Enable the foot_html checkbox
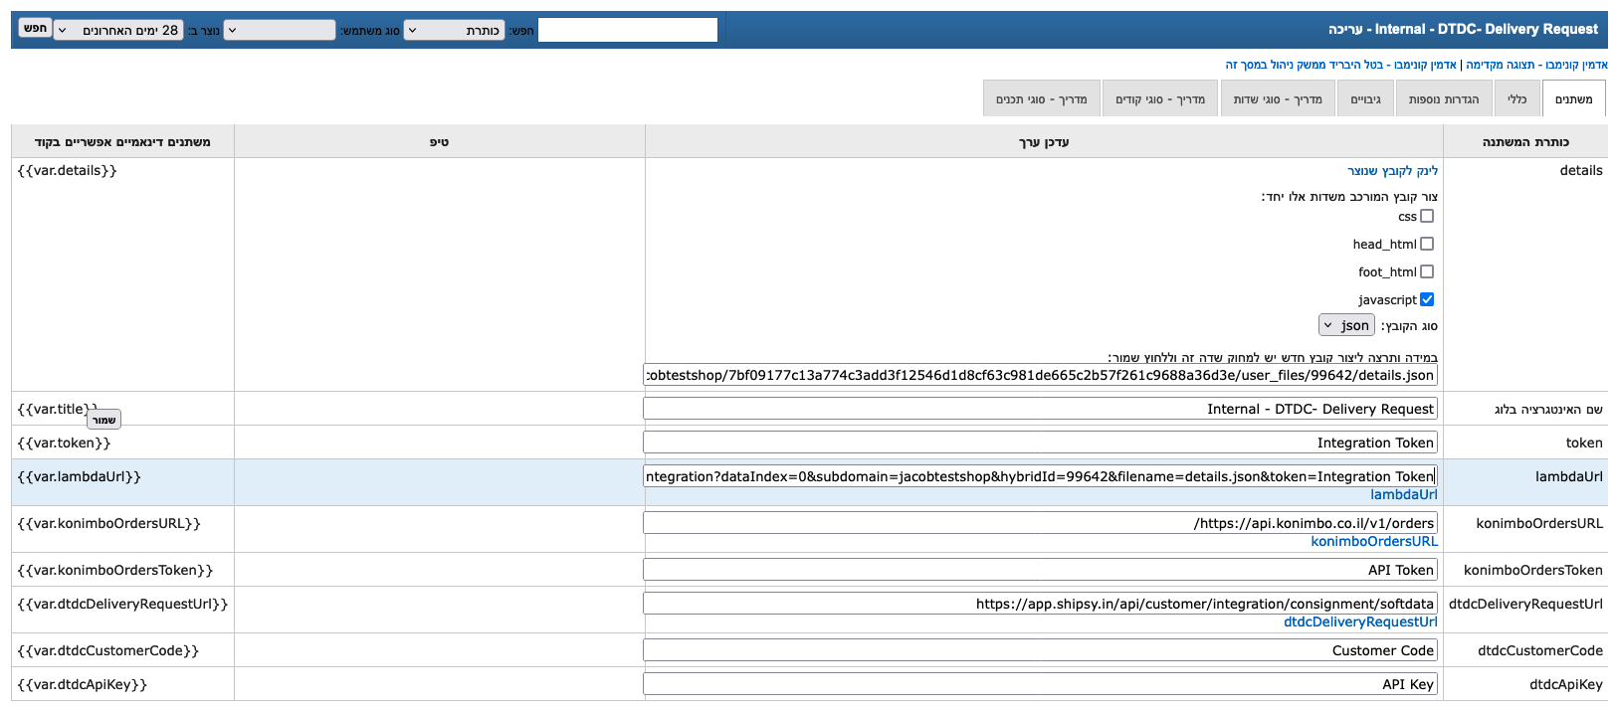1615x710 pixels. pos(1427,271)
